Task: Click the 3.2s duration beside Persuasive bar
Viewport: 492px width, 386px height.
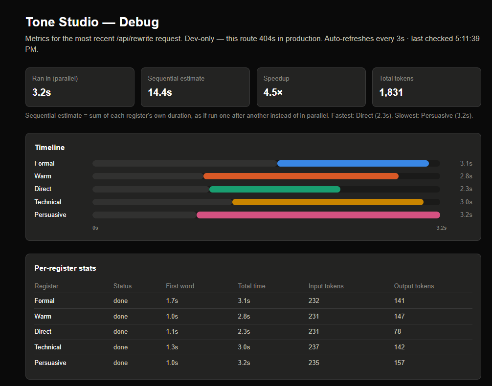Action: (x=466, y=215)
